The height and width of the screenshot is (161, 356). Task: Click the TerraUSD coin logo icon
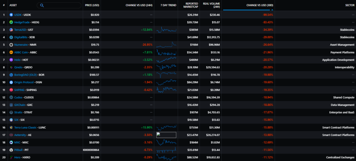[x=11, y=30]
